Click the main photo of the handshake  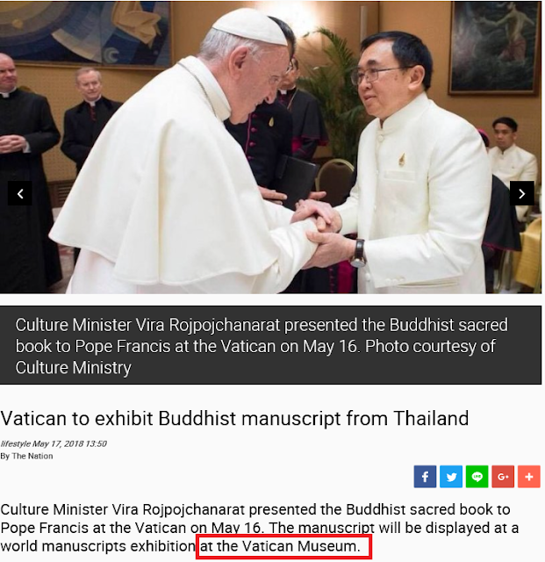coord(271,148)
